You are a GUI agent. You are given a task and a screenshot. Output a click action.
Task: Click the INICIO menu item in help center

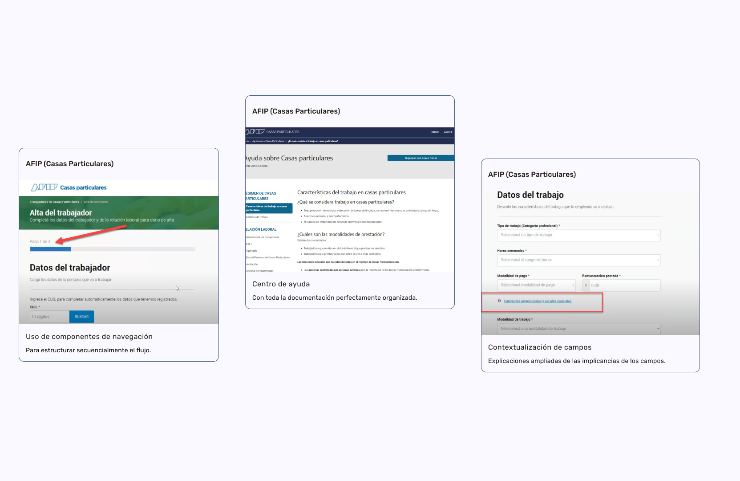[x=435, y=132]
